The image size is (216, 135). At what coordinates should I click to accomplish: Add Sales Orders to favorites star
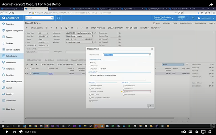coord(40,23)
